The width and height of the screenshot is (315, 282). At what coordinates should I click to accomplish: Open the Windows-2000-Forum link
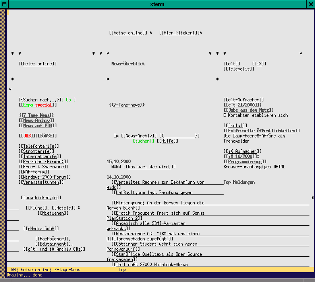click(44, 177)
